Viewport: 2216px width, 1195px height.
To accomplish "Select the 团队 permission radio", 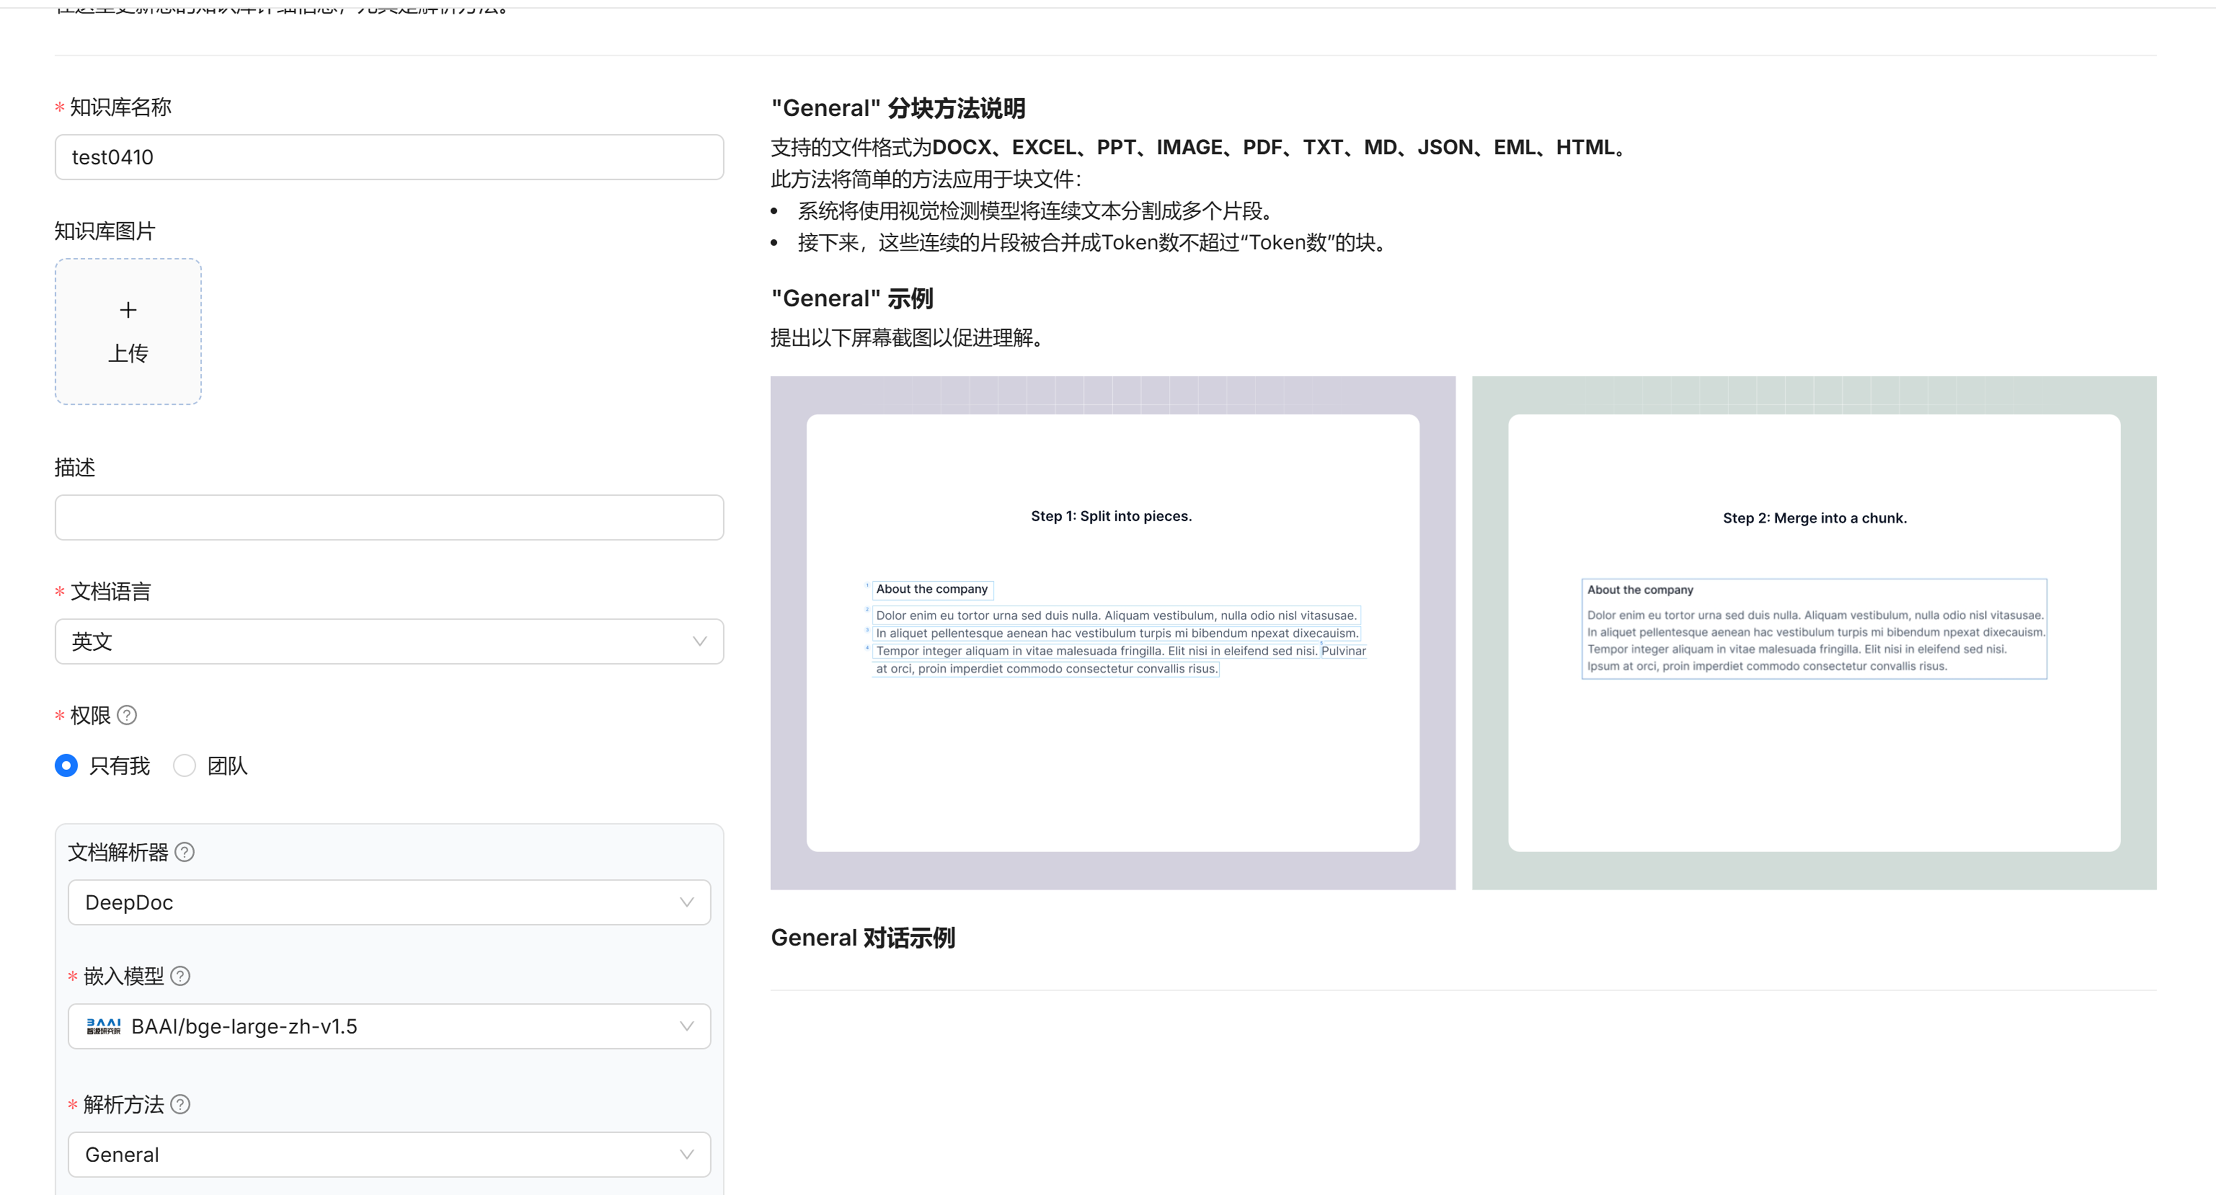I will pos(184,765).
